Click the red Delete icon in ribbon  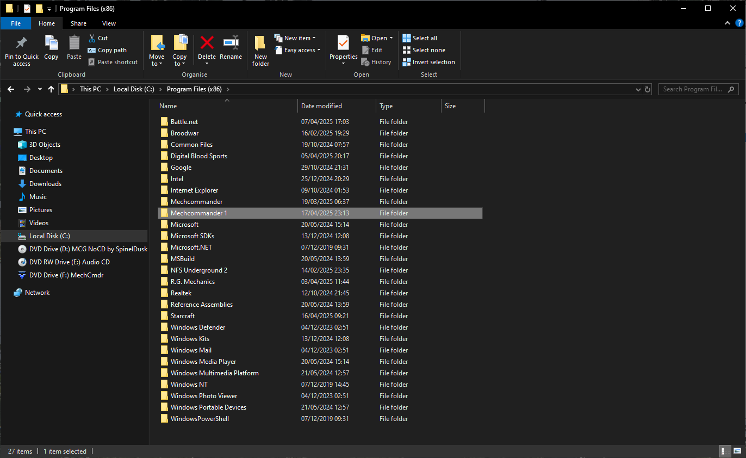tap(207, 42)
